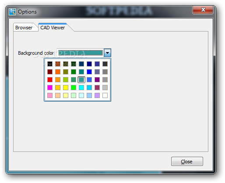Choose the dark brown swatch
The height and width of the screenshot is (183, 225).
click(58, 64)
